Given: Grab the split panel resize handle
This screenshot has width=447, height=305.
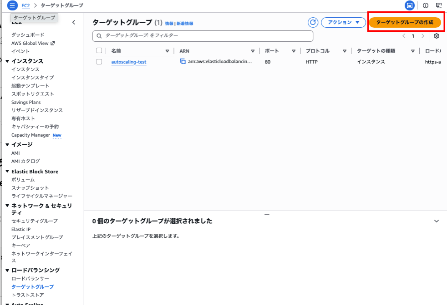Looking at the screenshot, I should 267,214.
